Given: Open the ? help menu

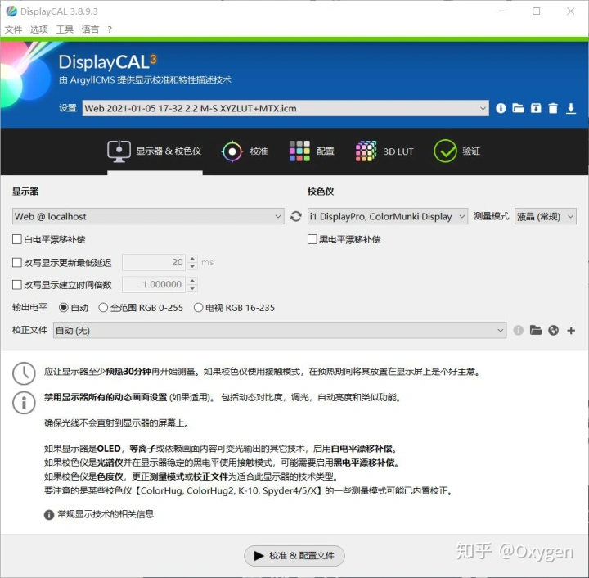Looking at the screenshot, I should point(110,29).
